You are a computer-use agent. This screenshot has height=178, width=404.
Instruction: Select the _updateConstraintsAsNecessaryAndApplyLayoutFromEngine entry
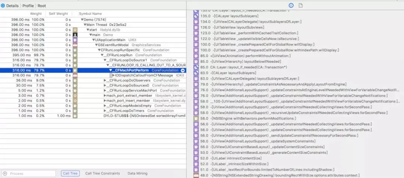pos(273,84)
